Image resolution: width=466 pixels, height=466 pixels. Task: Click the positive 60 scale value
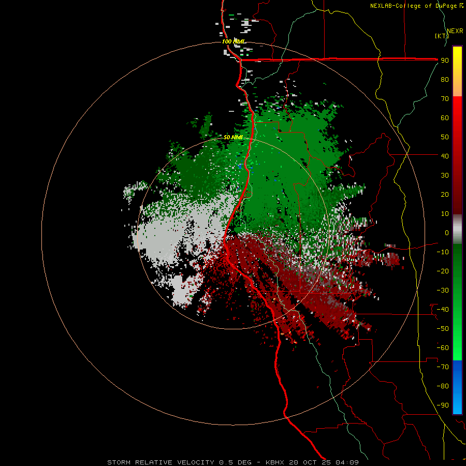click(x=445, y=118)
